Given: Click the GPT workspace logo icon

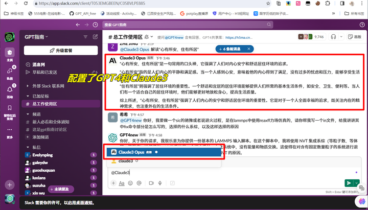Looking at the screenshot, I should point(10,37).
